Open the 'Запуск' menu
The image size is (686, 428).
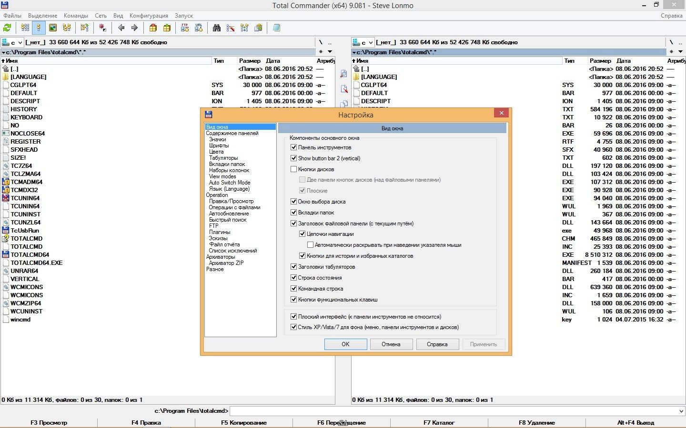click(184, 16)
